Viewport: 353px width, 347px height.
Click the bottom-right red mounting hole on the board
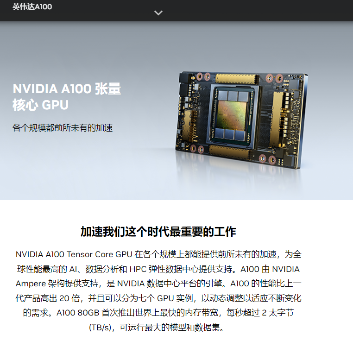tap(272, 160)
